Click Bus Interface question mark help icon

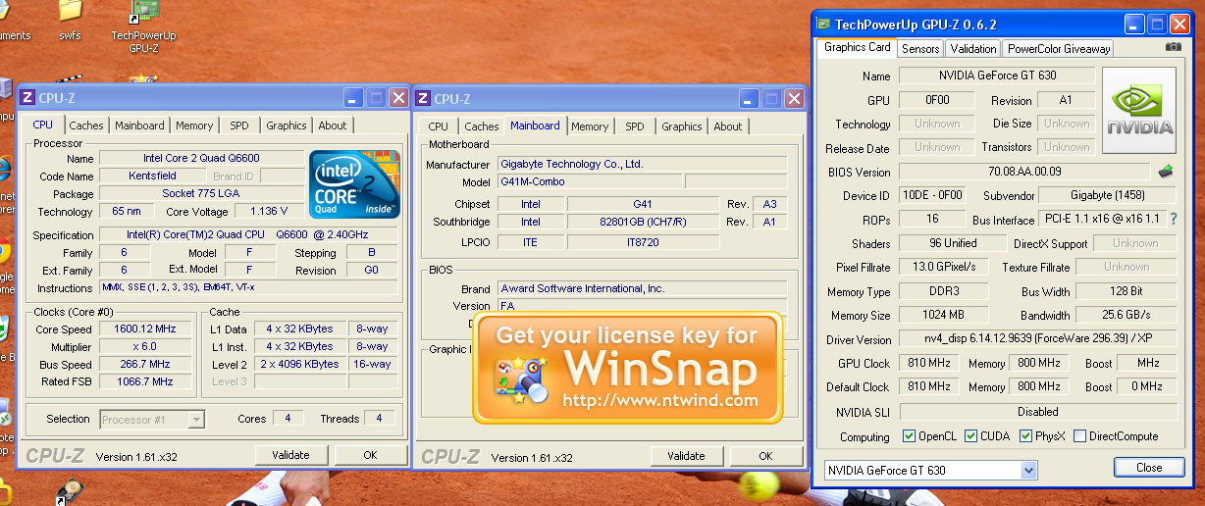tap(1173, 220)
